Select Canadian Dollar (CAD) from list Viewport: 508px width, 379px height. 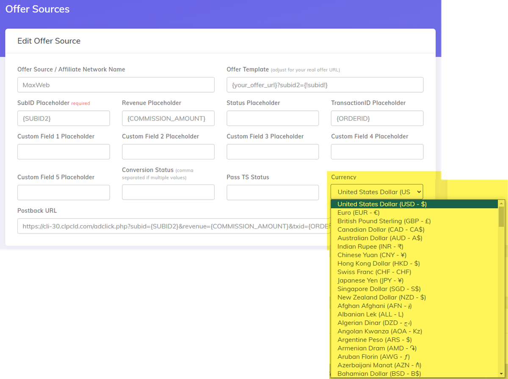(381, 230)
